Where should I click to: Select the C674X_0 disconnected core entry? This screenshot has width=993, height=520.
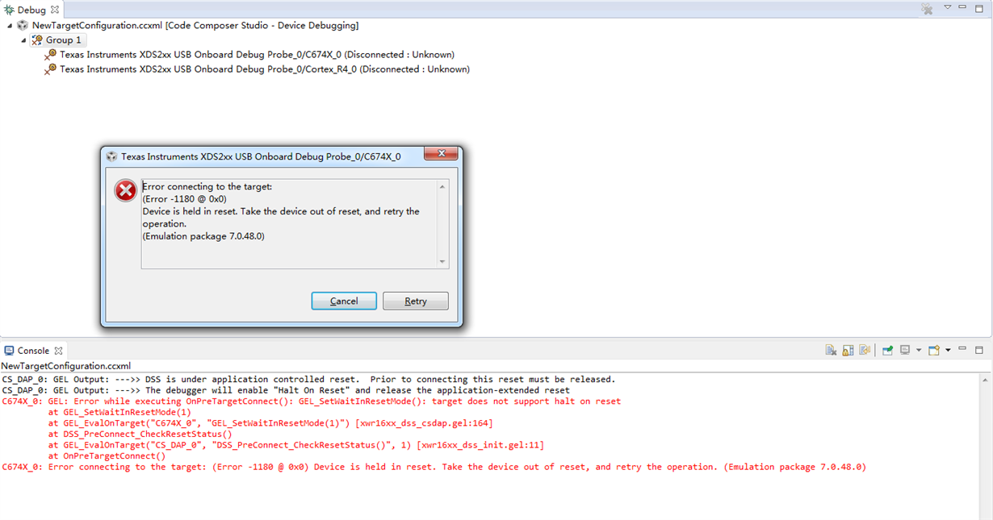[257, 55]
